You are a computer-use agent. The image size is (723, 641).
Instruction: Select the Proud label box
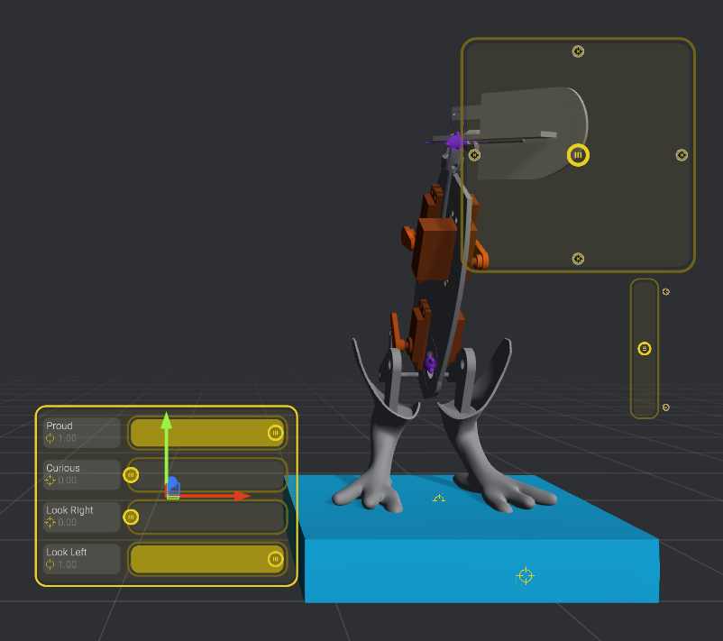pos(82,433)
